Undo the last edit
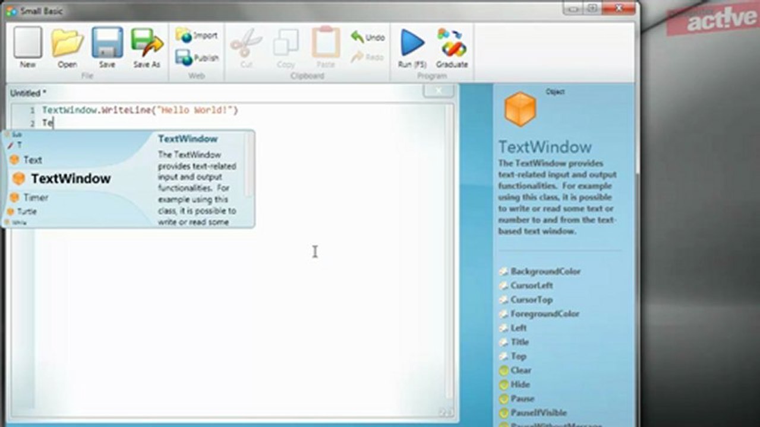This screenshot has width=760, height=427. coord(368,37)
